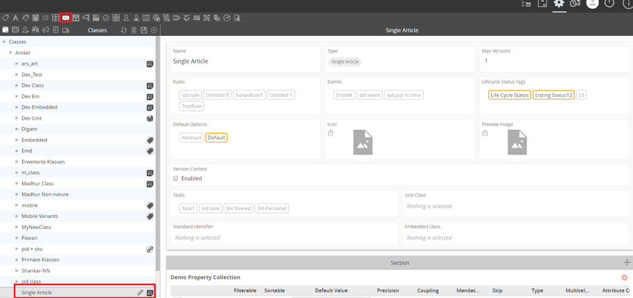
Task: Expand the Dev Class node
Action: tap(17, 85)
